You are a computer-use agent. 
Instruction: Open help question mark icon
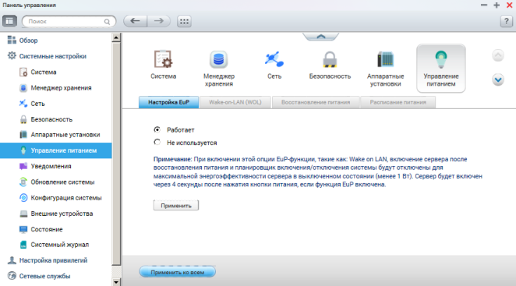506,21
